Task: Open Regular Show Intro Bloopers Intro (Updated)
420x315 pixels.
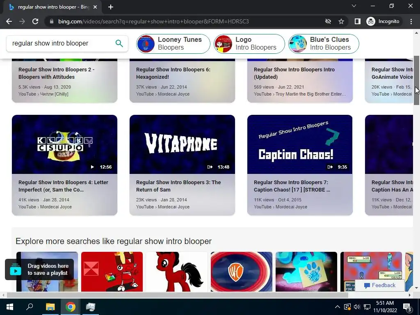Action: coord(294,73)
